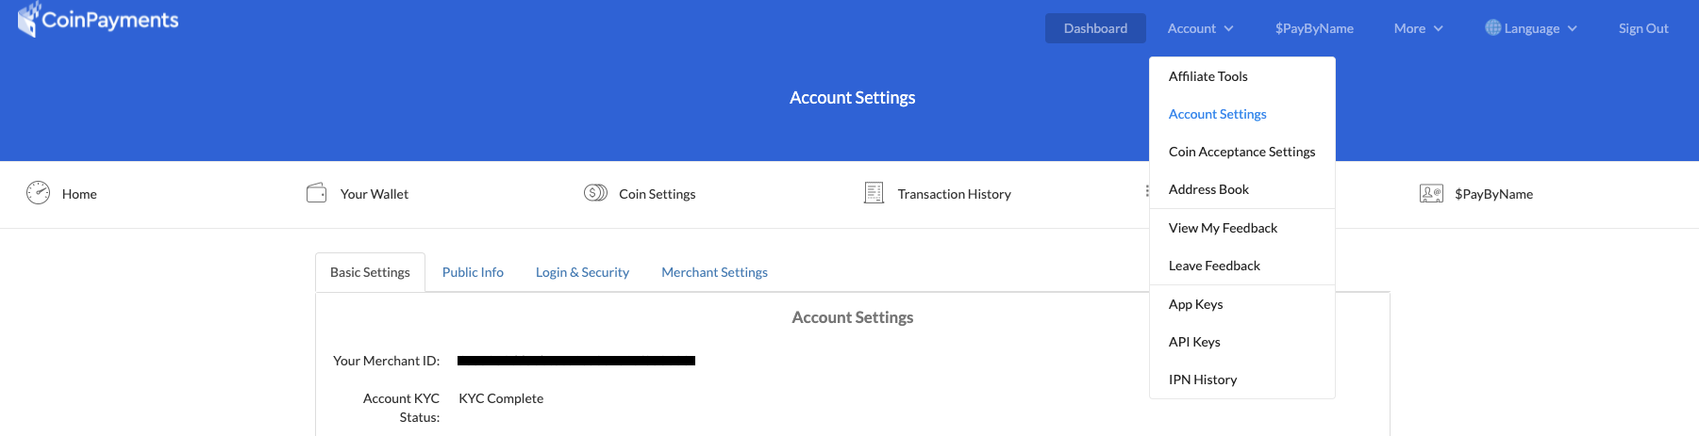Viewport: 1699px width, 436px height.
Task: Click the Sign Out link
Action: [x=1643, y=28]
